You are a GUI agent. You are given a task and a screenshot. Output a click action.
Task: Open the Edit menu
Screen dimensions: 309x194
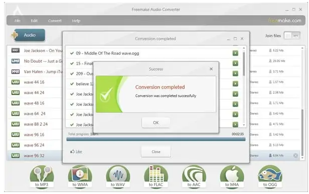[x=34, y=21]
